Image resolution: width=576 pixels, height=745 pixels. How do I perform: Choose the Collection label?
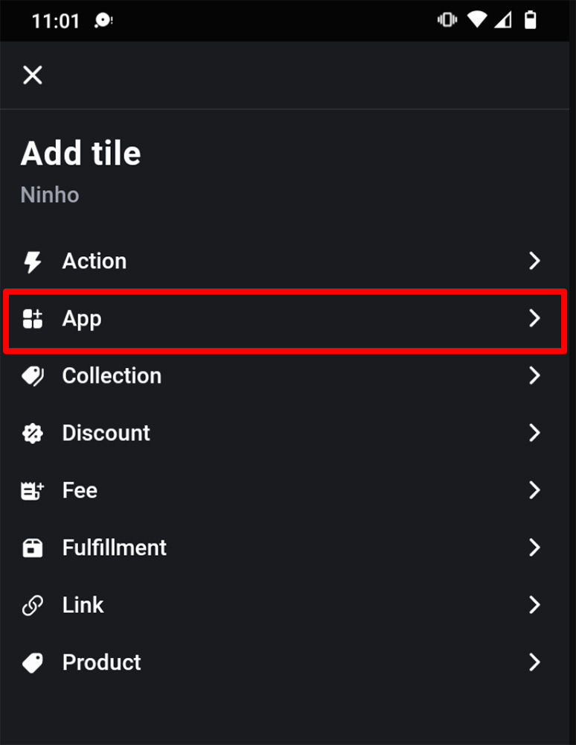point(112,375)
